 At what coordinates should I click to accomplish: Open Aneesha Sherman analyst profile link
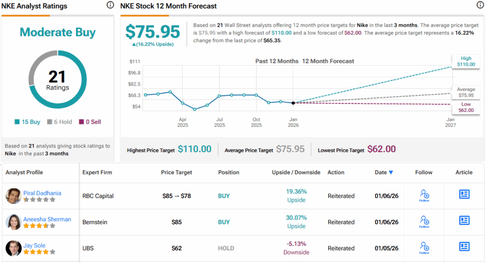(x=47, y=219)
